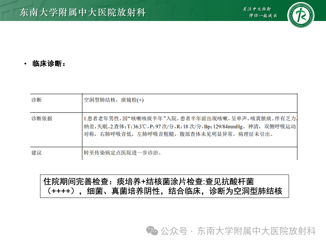The width and height of the screenshot is (326, 244).
Task: Click the line starting 对称,右肺呼吸音低
Action: pos(178,134)
